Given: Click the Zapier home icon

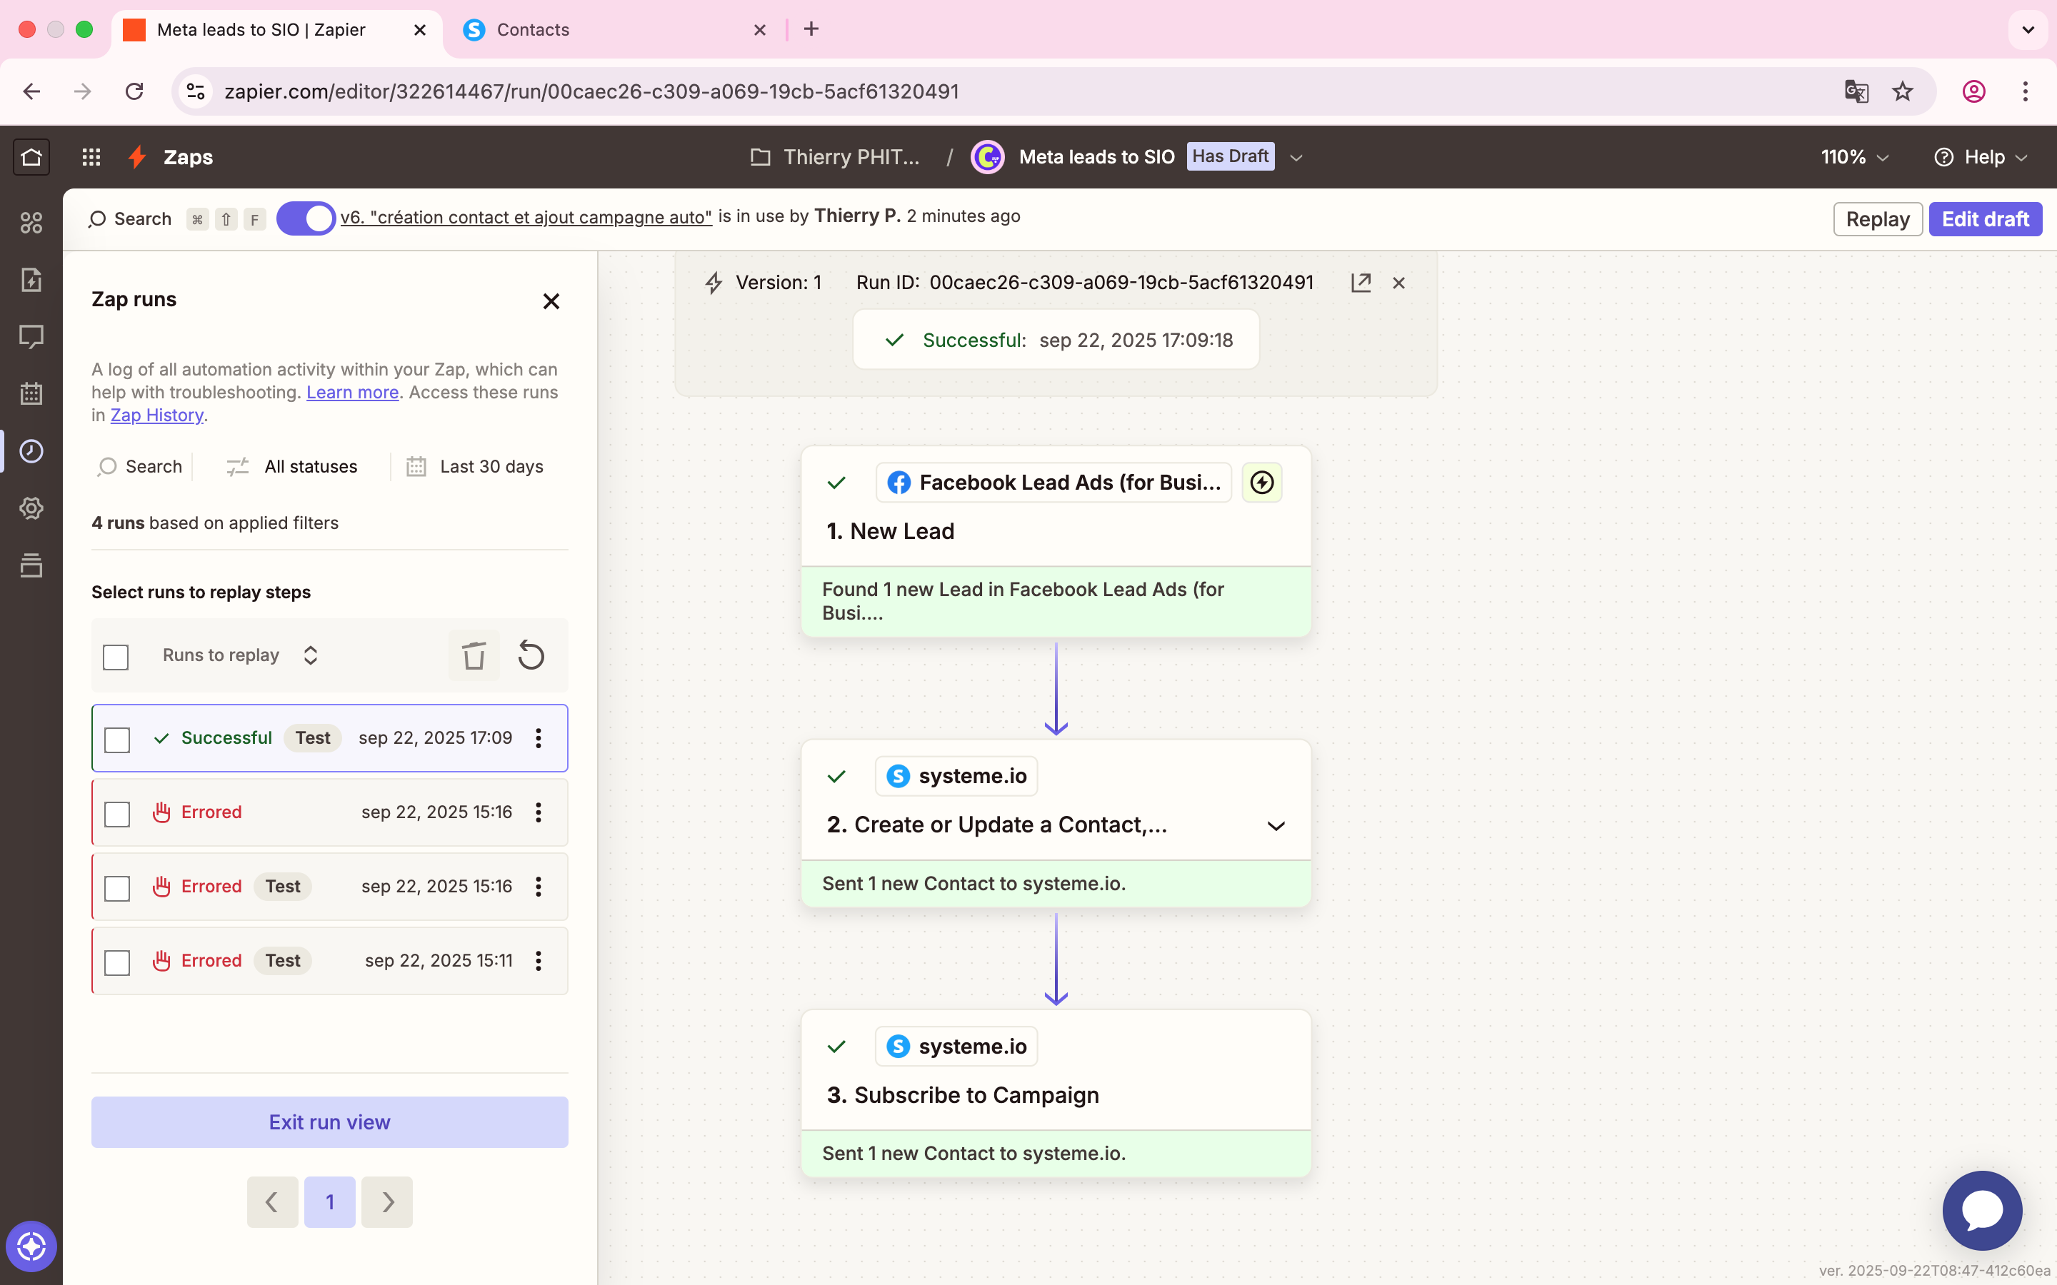Looking at the screenshot, I should click(x=31, y=157).
